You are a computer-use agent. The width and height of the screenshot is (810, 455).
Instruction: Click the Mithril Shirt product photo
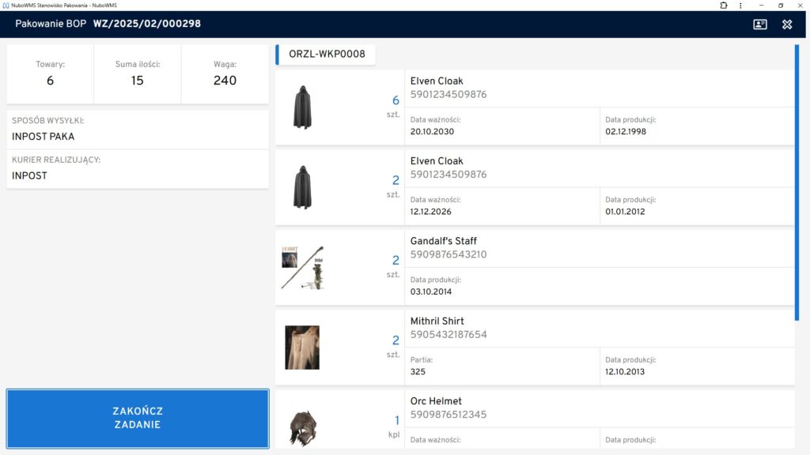(x=302, y=348)
